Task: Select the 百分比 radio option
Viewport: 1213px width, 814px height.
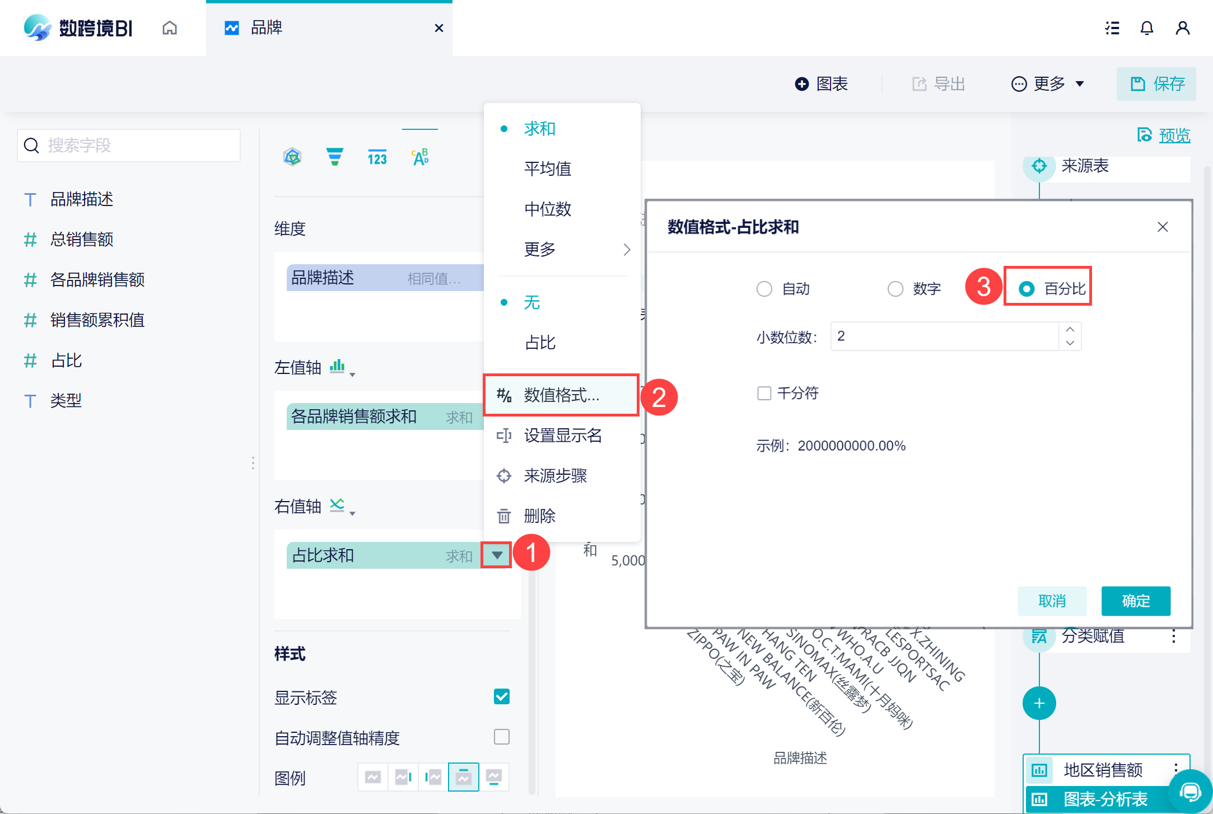Action: click(1027, 289)
